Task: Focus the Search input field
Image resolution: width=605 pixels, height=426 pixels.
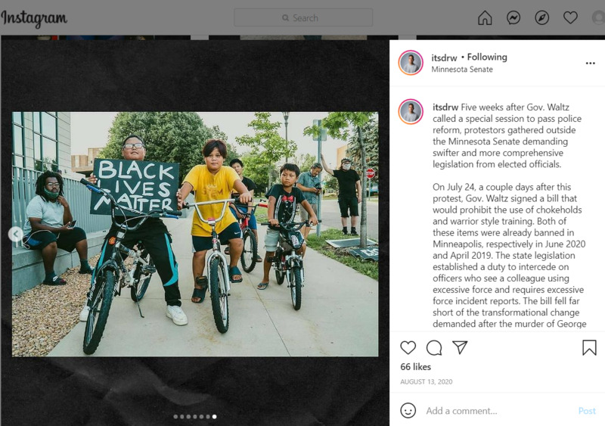Action: (x=303, y=17)
